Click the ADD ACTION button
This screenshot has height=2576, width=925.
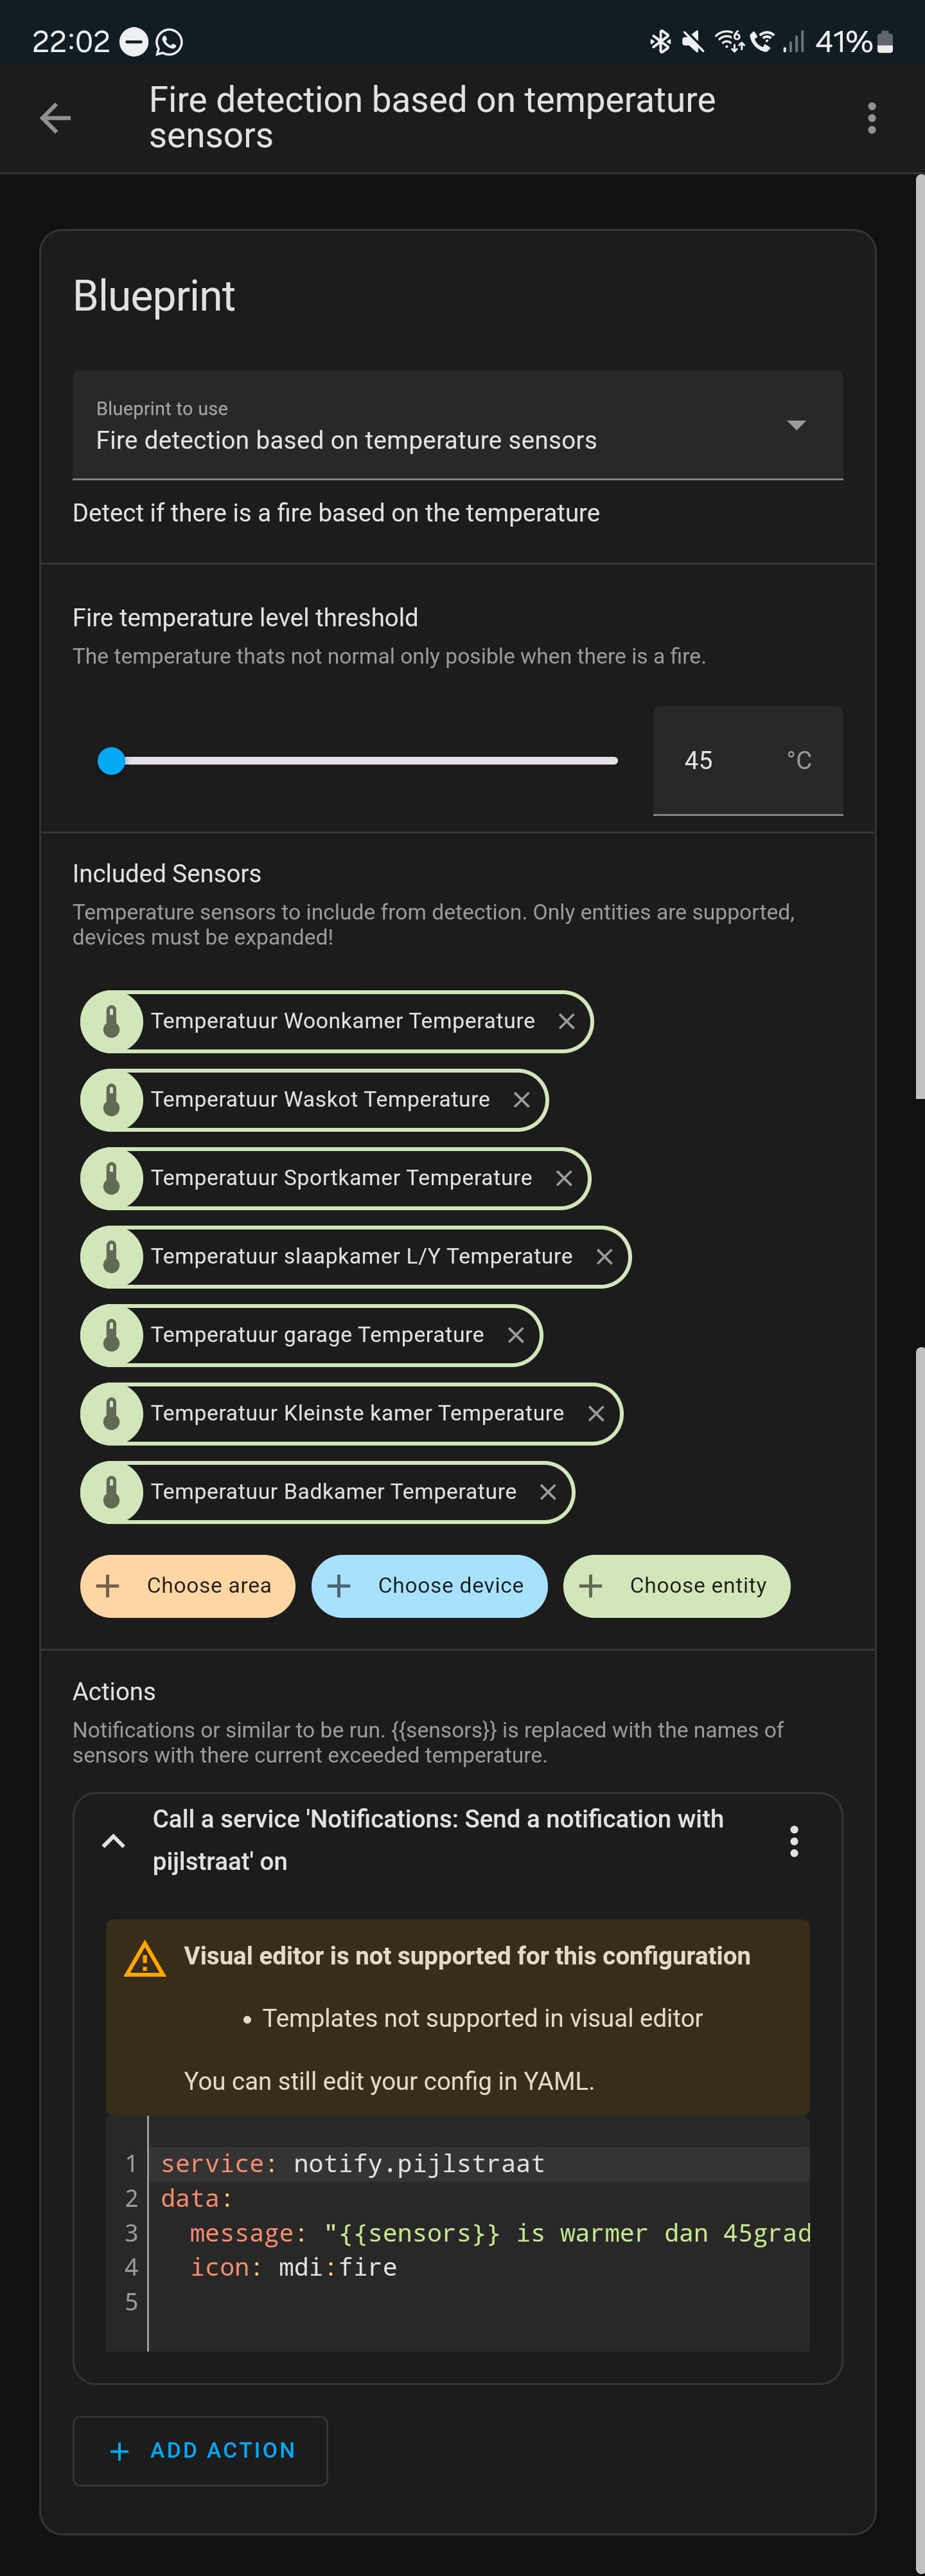198,2451
